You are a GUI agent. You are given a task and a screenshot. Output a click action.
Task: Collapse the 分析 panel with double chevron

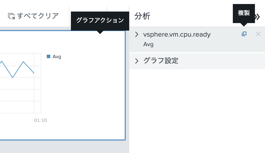pos(257,17)
